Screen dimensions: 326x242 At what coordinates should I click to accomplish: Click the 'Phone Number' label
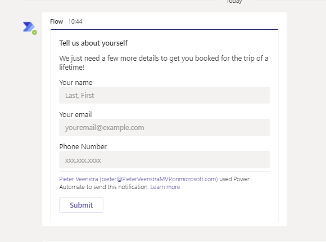pos(83,147)
